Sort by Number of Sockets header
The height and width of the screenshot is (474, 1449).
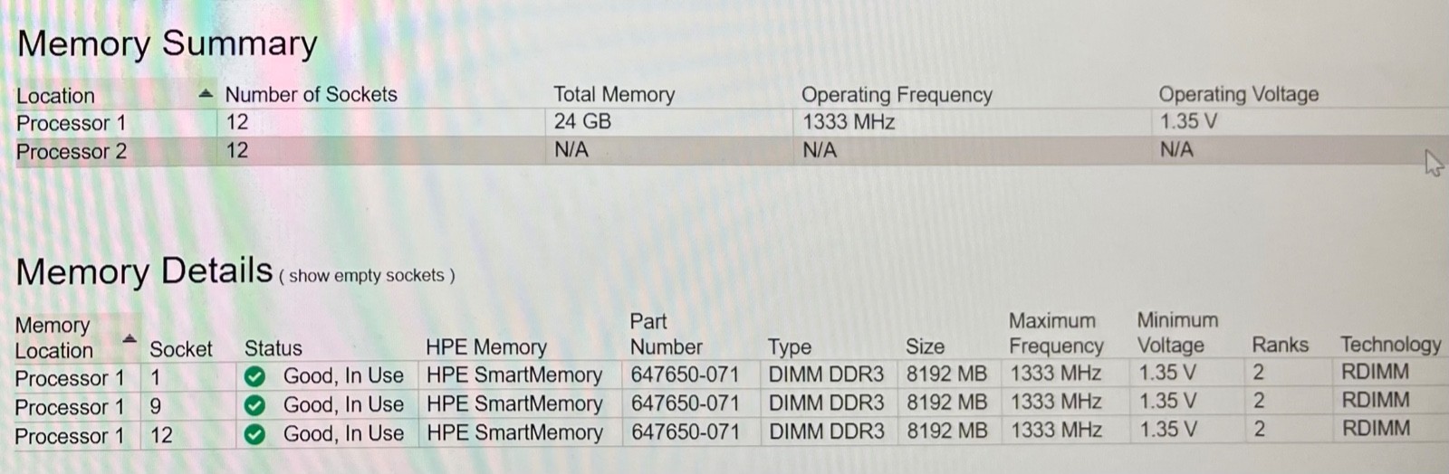pyautogui.click(x=311, y=94)
